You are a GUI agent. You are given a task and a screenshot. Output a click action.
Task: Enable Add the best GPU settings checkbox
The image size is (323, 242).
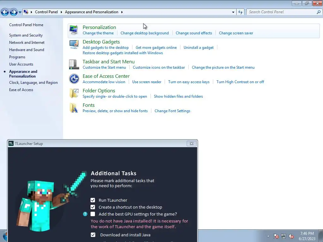pos(93,214)
